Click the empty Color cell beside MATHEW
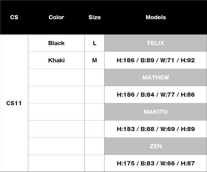The width and height of the screenshot is (207, 172). coord(56,78)
